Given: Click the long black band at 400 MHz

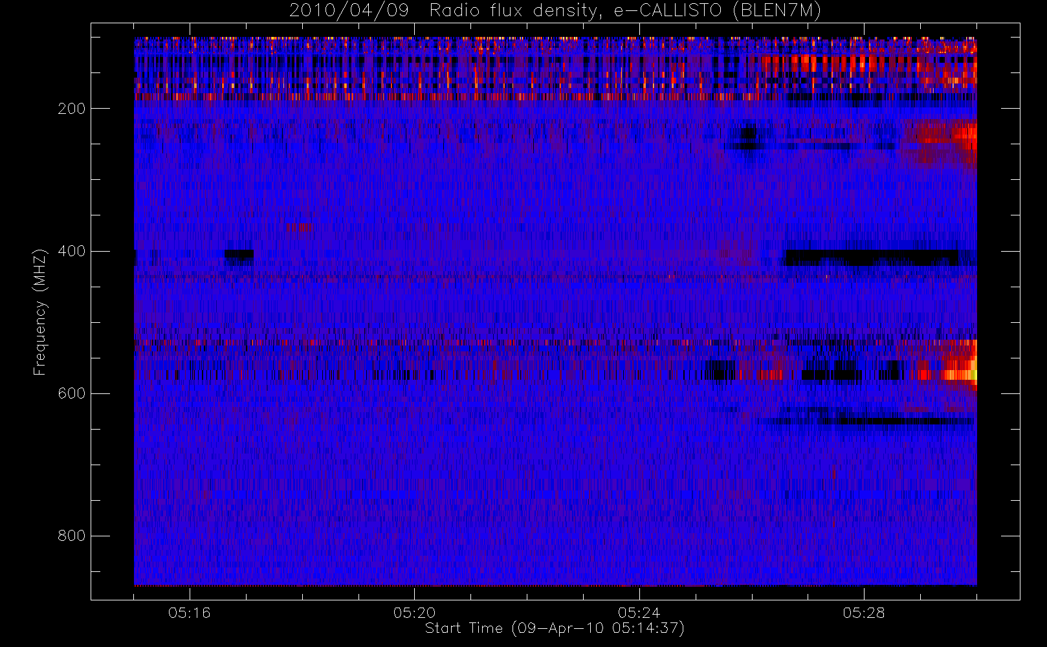Looking at the screenshot, I should [x=871, y=258].
